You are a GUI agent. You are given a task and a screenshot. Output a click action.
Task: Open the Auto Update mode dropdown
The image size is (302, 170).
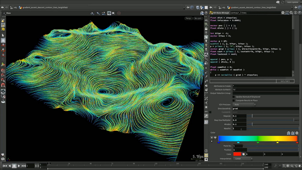click(293, 2)
